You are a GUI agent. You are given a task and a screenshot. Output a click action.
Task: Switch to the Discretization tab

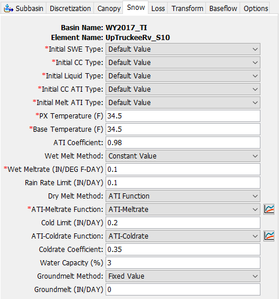(70, 8)
